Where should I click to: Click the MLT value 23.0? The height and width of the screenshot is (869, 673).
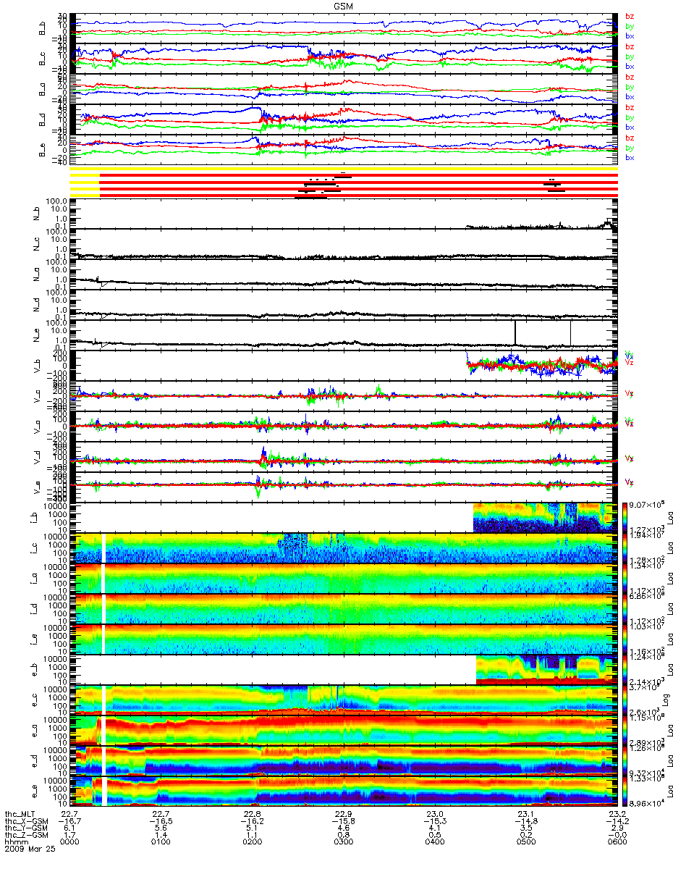tap(434, 815)
